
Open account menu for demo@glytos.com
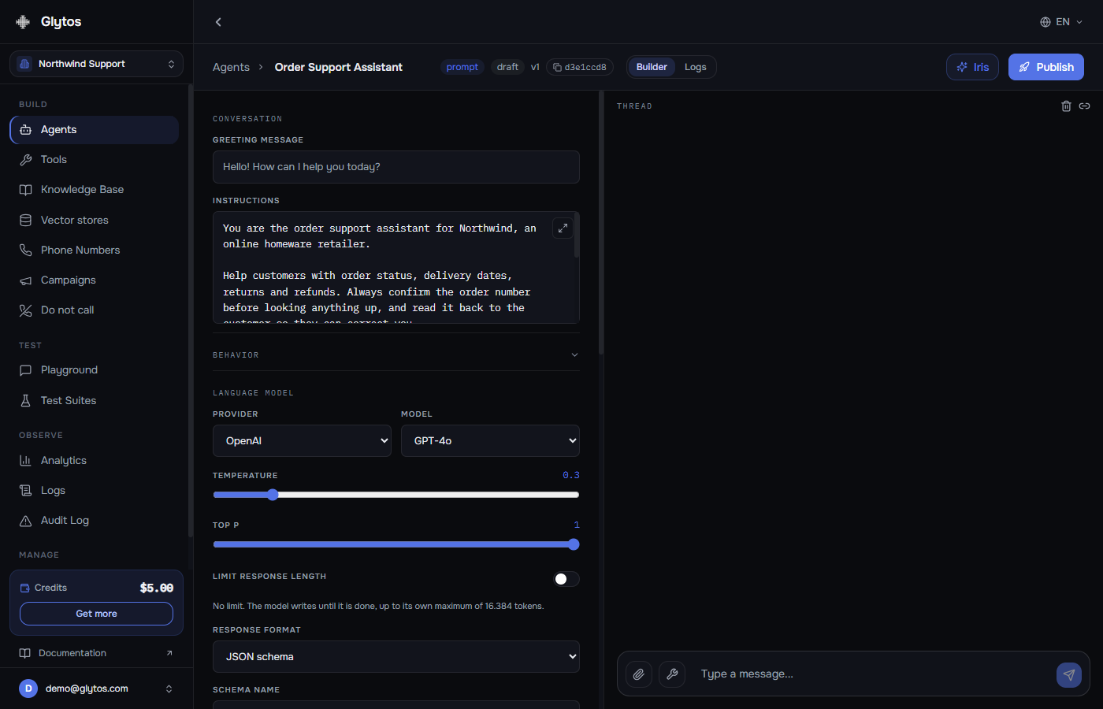tap(96, 689)
